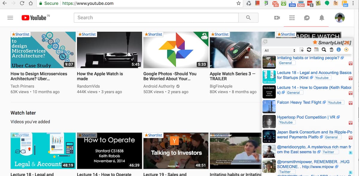Screen dimensions: 359x176
Task: Bookmark this page with the star
Action: (238, 3)
